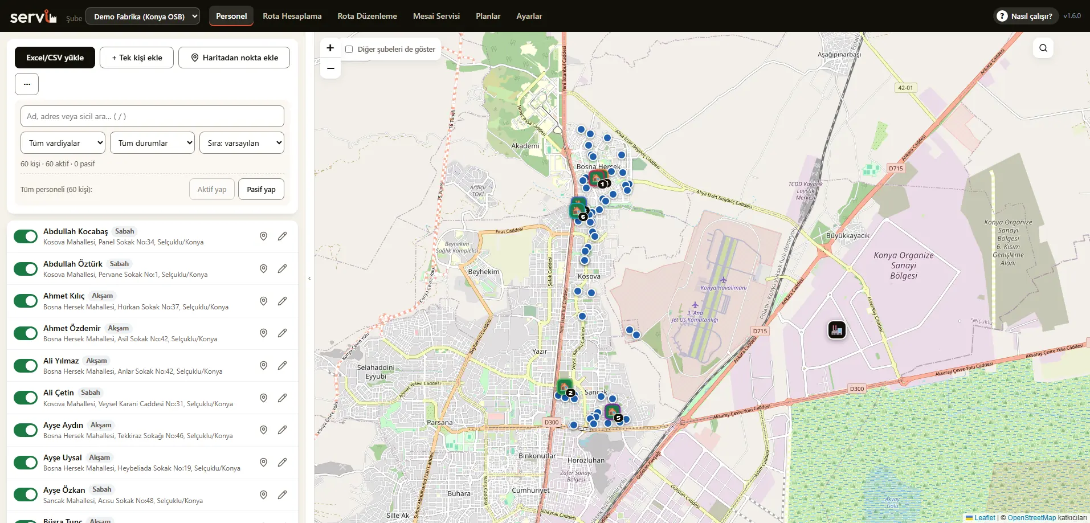Open the Demo Fabrika branch selector
1090x523 pixels.
[x=142, y=17]
